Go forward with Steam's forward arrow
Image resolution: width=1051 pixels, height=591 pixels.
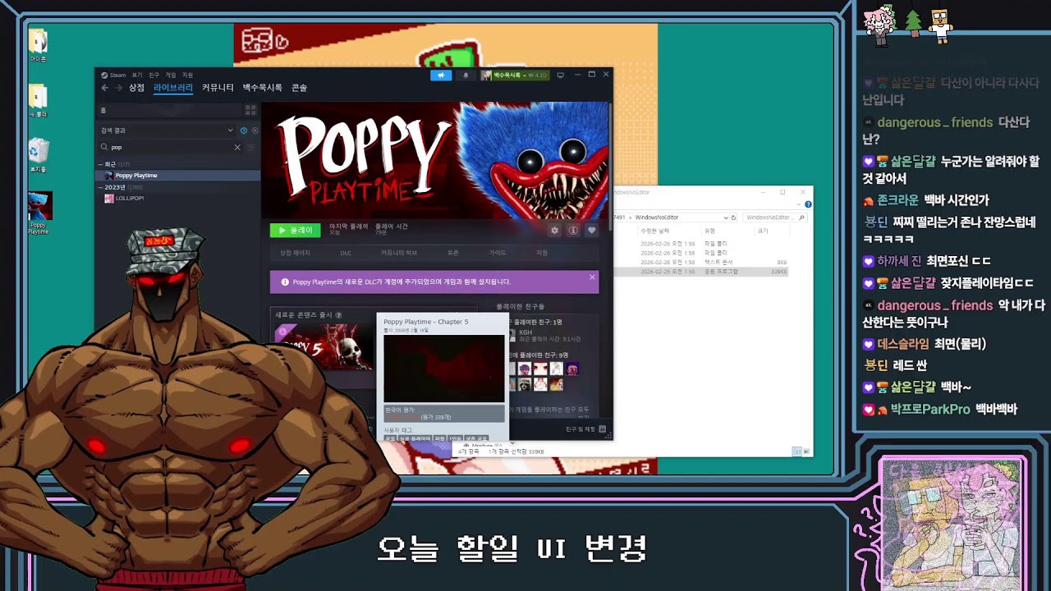(x=118, y=88)
